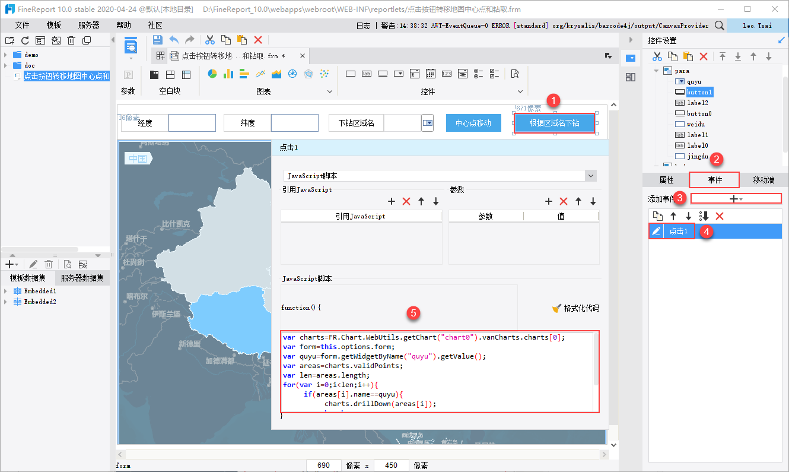Select the checkbox group widget icon
The width and height of the screenshot is (789, 472).
495,74
